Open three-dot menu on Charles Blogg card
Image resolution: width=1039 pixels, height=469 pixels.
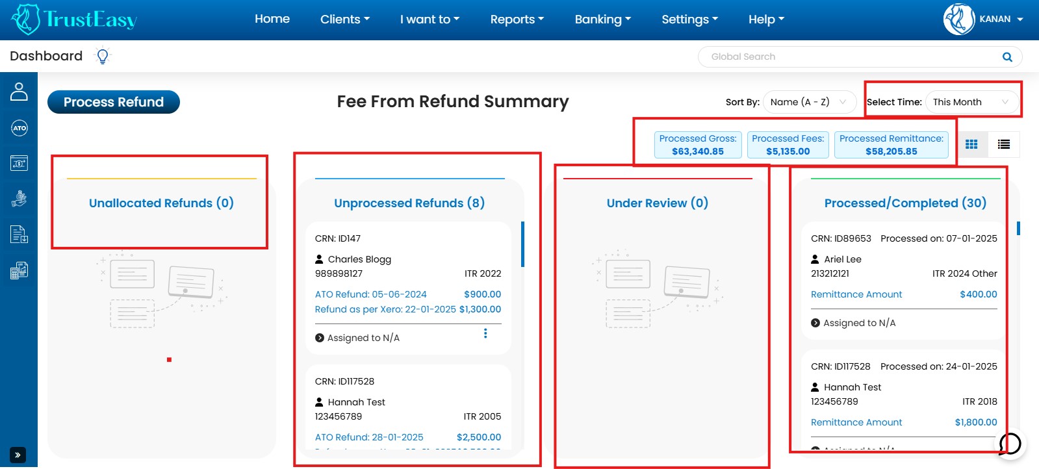(485, 333)
